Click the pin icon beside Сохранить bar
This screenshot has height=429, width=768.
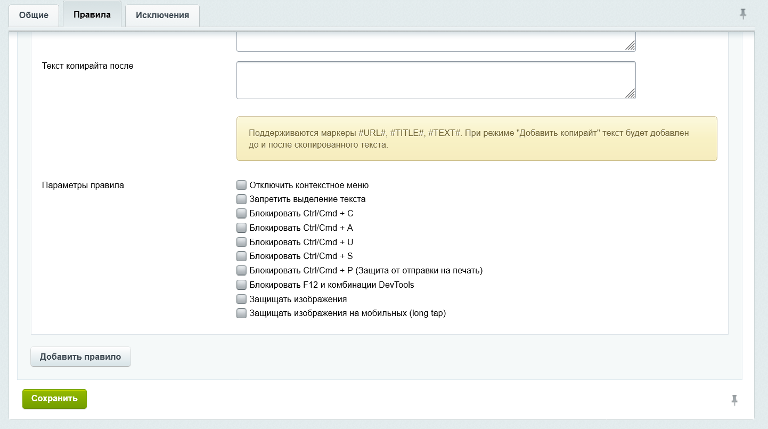point(734,400)
